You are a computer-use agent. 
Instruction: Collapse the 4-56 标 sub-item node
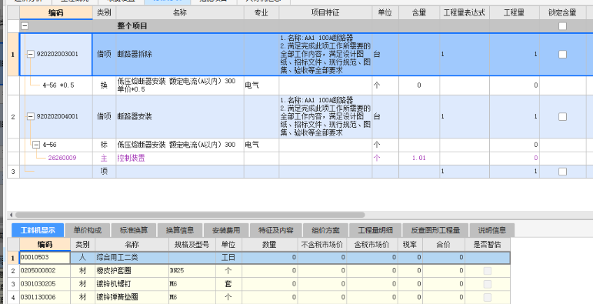point(36,145)
